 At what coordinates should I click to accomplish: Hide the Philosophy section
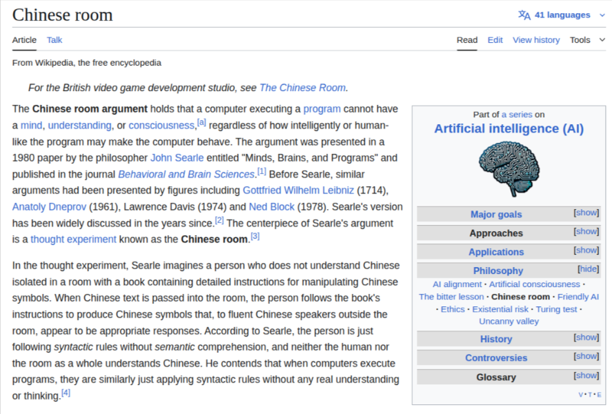588,269
